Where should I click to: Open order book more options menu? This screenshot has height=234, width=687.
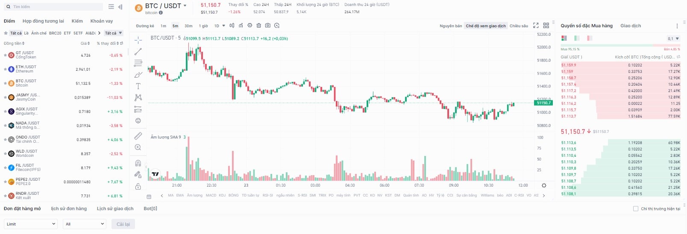point(677,26)
